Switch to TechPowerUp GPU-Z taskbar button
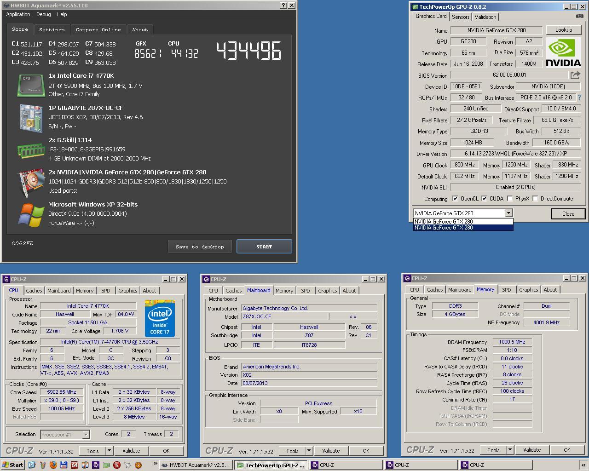 (271, 465)
